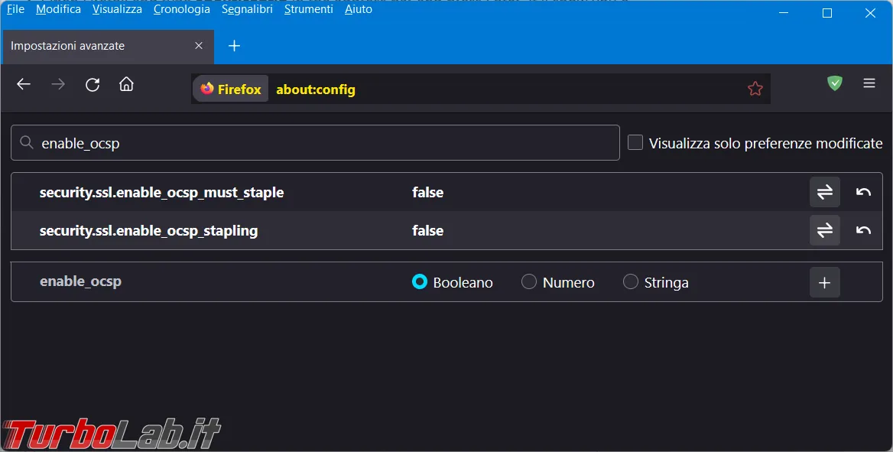
Task: Click the preference search field
Action: [x=315, y=142]
